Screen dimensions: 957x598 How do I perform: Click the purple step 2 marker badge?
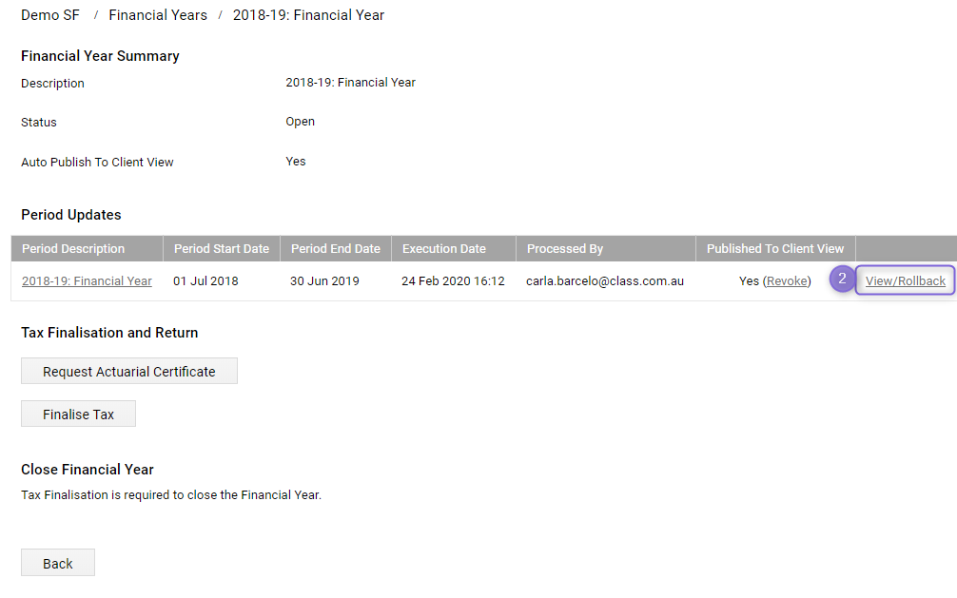click(x=842, y=280)
